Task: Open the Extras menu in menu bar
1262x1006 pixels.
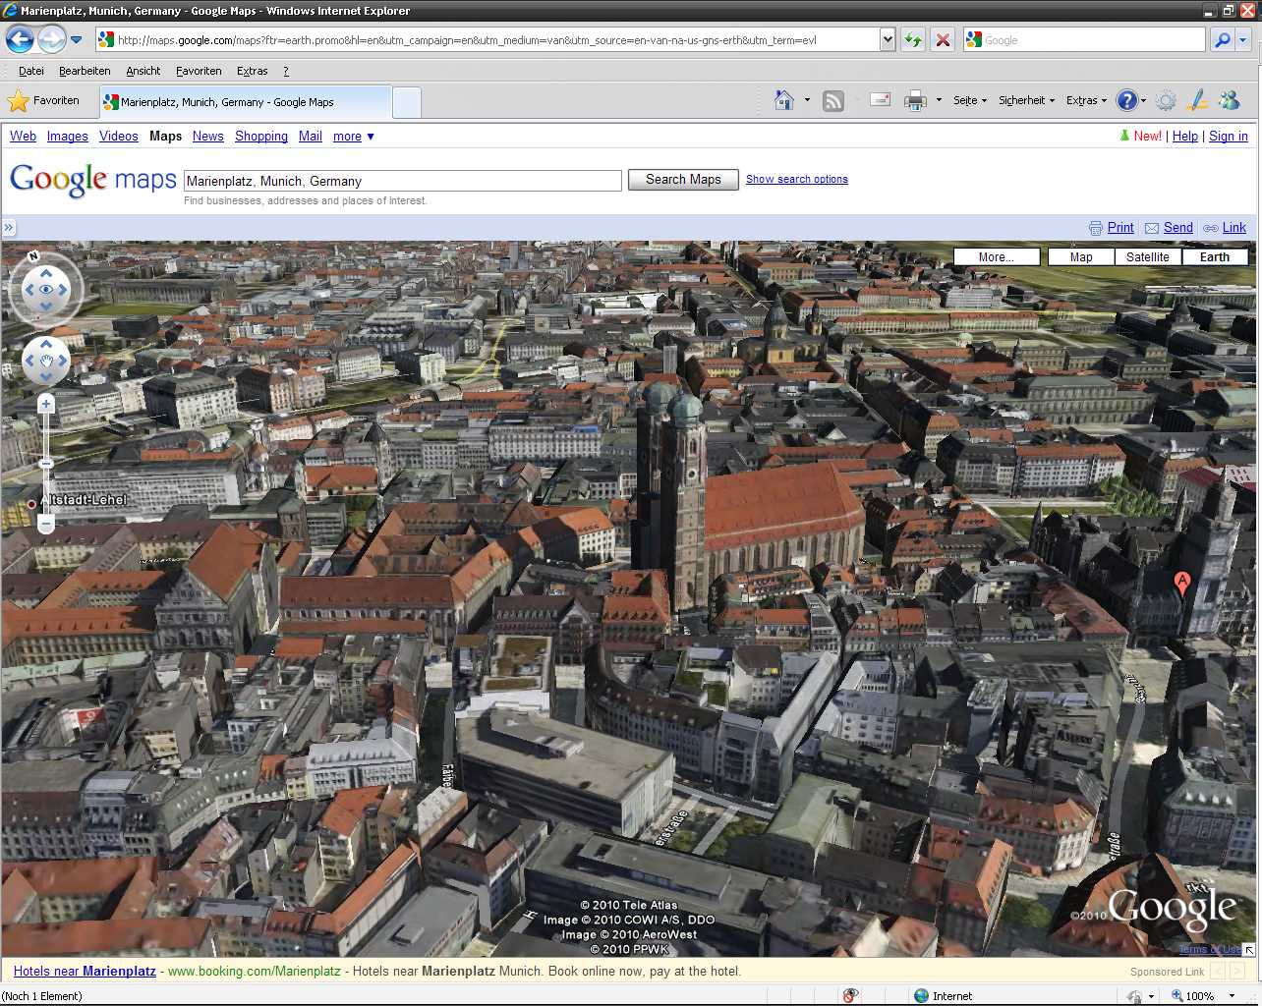Action: [x=253, y=71]
